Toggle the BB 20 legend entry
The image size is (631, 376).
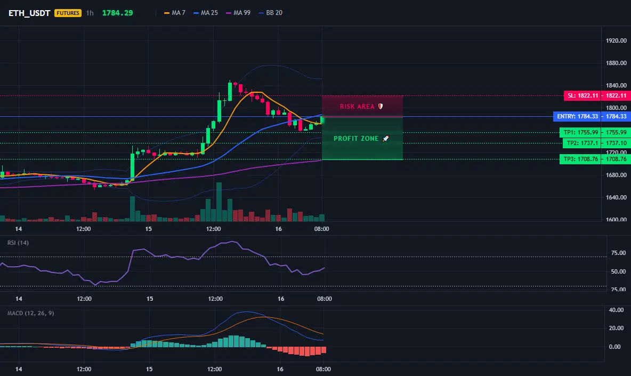click(x=270, y=13)
